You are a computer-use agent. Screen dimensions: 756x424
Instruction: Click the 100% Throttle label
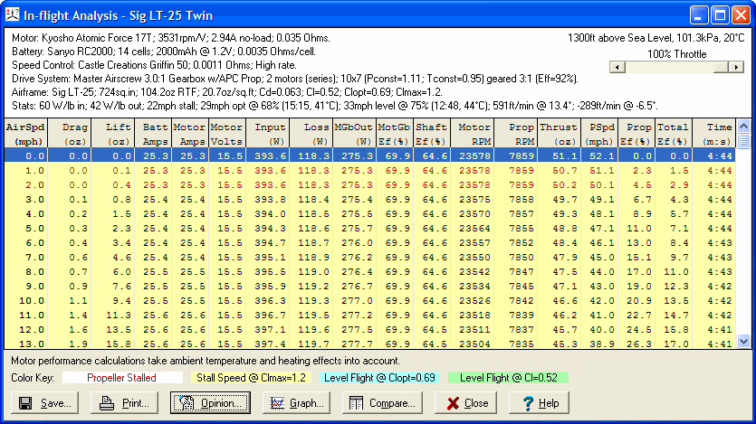point(676,54)
